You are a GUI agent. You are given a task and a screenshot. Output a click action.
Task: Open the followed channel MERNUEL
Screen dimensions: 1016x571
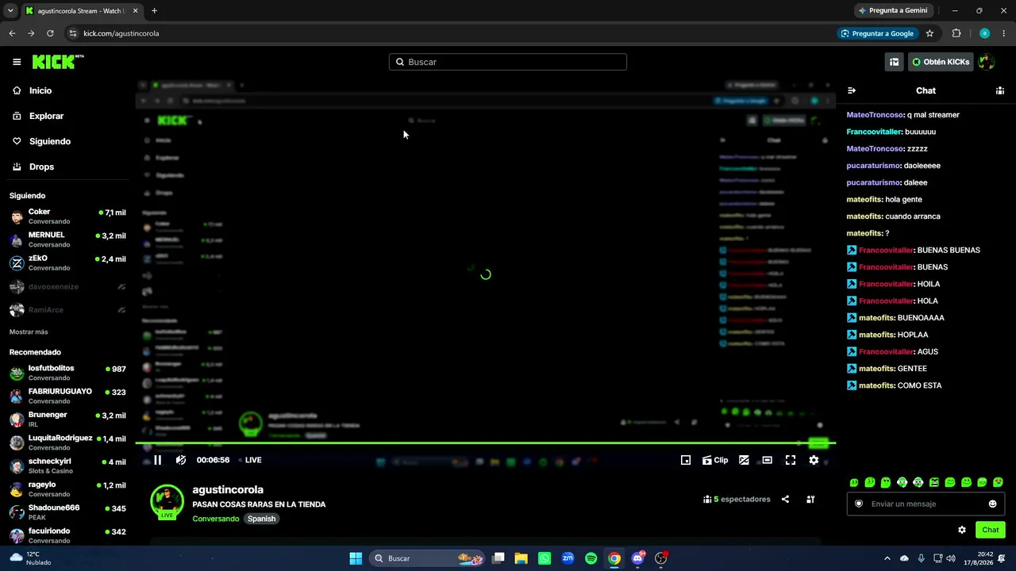click(x=67, y=240)
